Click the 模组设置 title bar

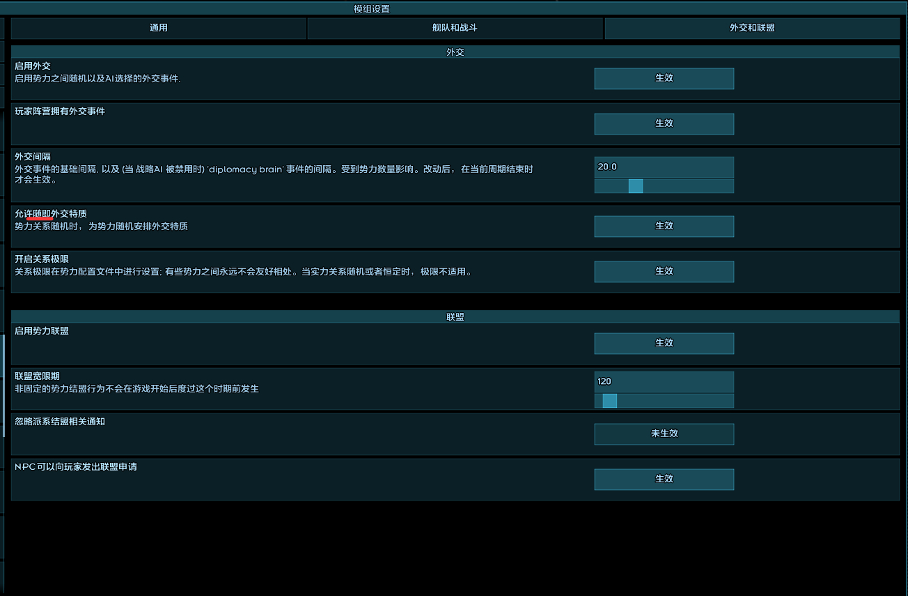[454, 8]
